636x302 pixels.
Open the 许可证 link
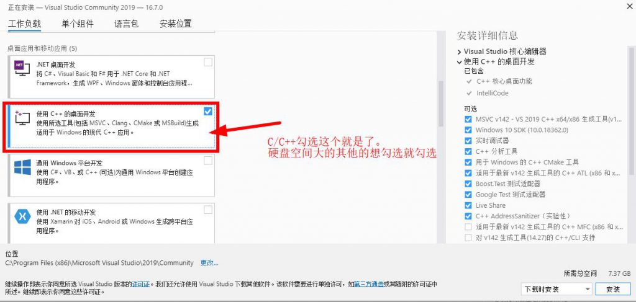(141, 284)
